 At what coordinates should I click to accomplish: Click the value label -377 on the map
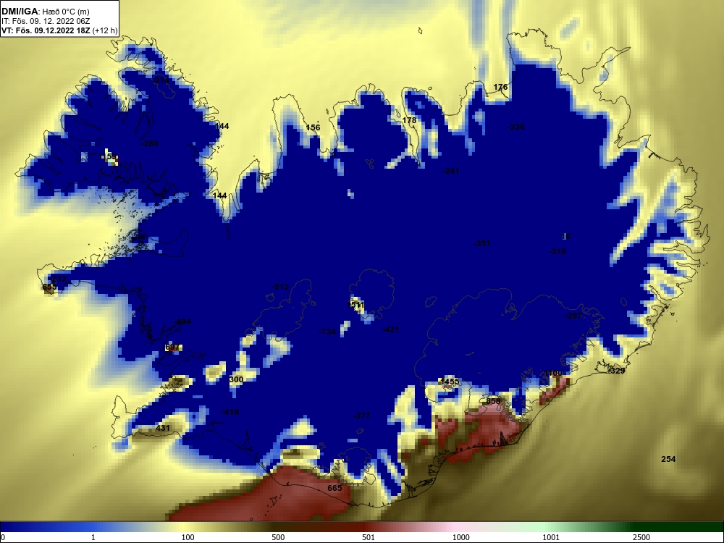pyautogui.click(x=361, y=416)
